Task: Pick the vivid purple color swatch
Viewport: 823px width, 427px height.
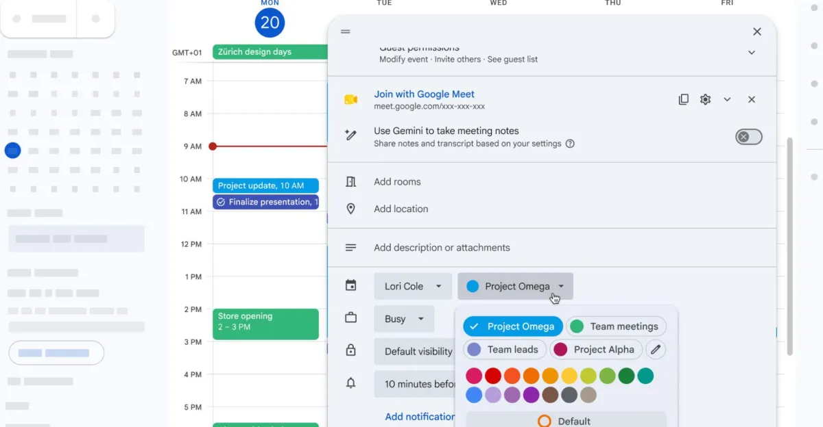Action: tap(531, 395)
